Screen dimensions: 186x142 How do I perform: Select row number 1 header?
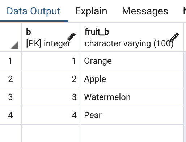pos(10,61)
